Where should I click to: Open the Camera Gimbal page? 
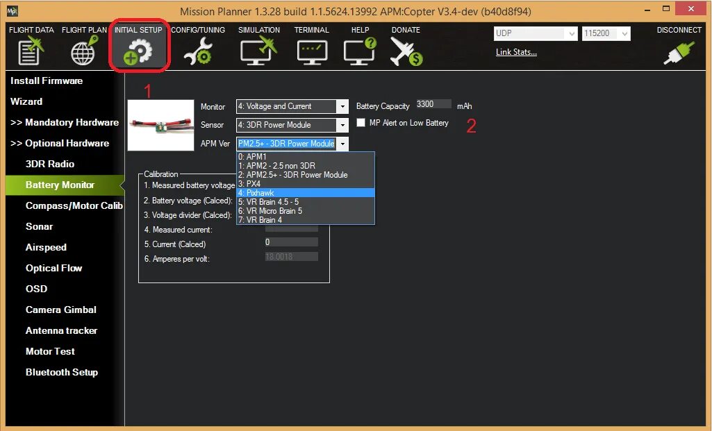tap(61, 310)
